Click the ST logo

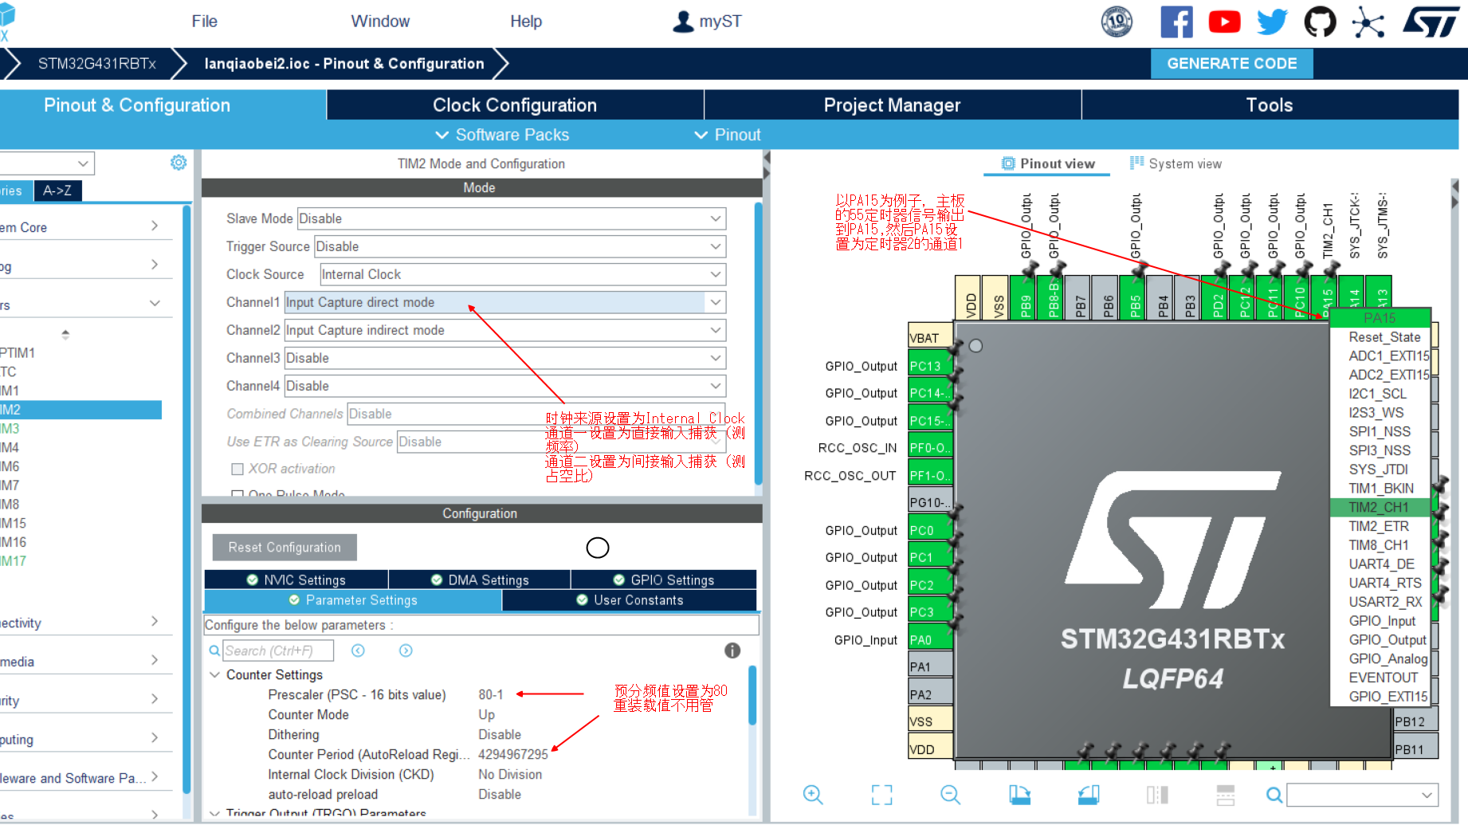tap(1431, 22)
